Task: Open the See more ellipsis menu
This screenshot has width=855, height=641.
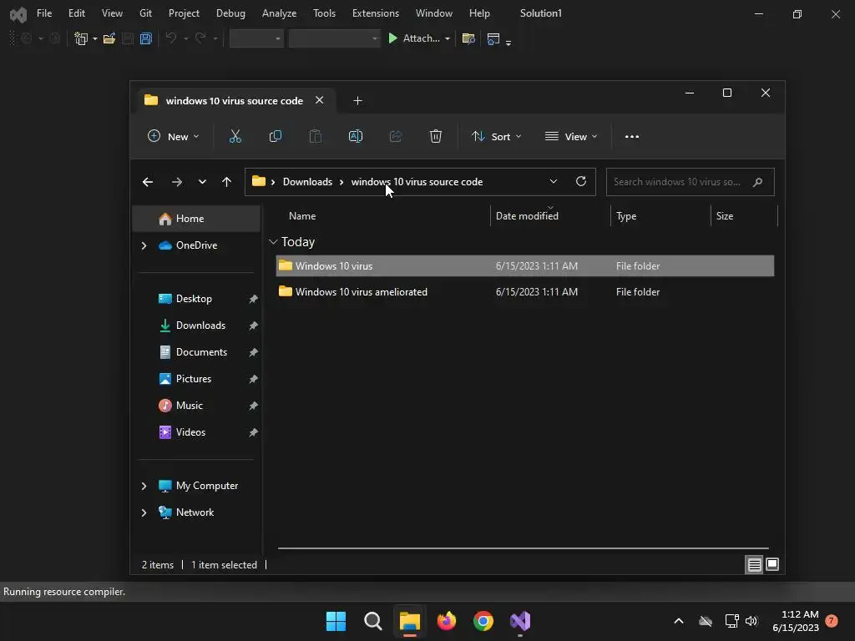Action: [632, 137]
